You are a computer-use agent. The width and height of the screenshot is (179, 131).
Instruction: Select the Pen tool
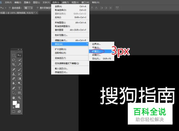(14, 88)
